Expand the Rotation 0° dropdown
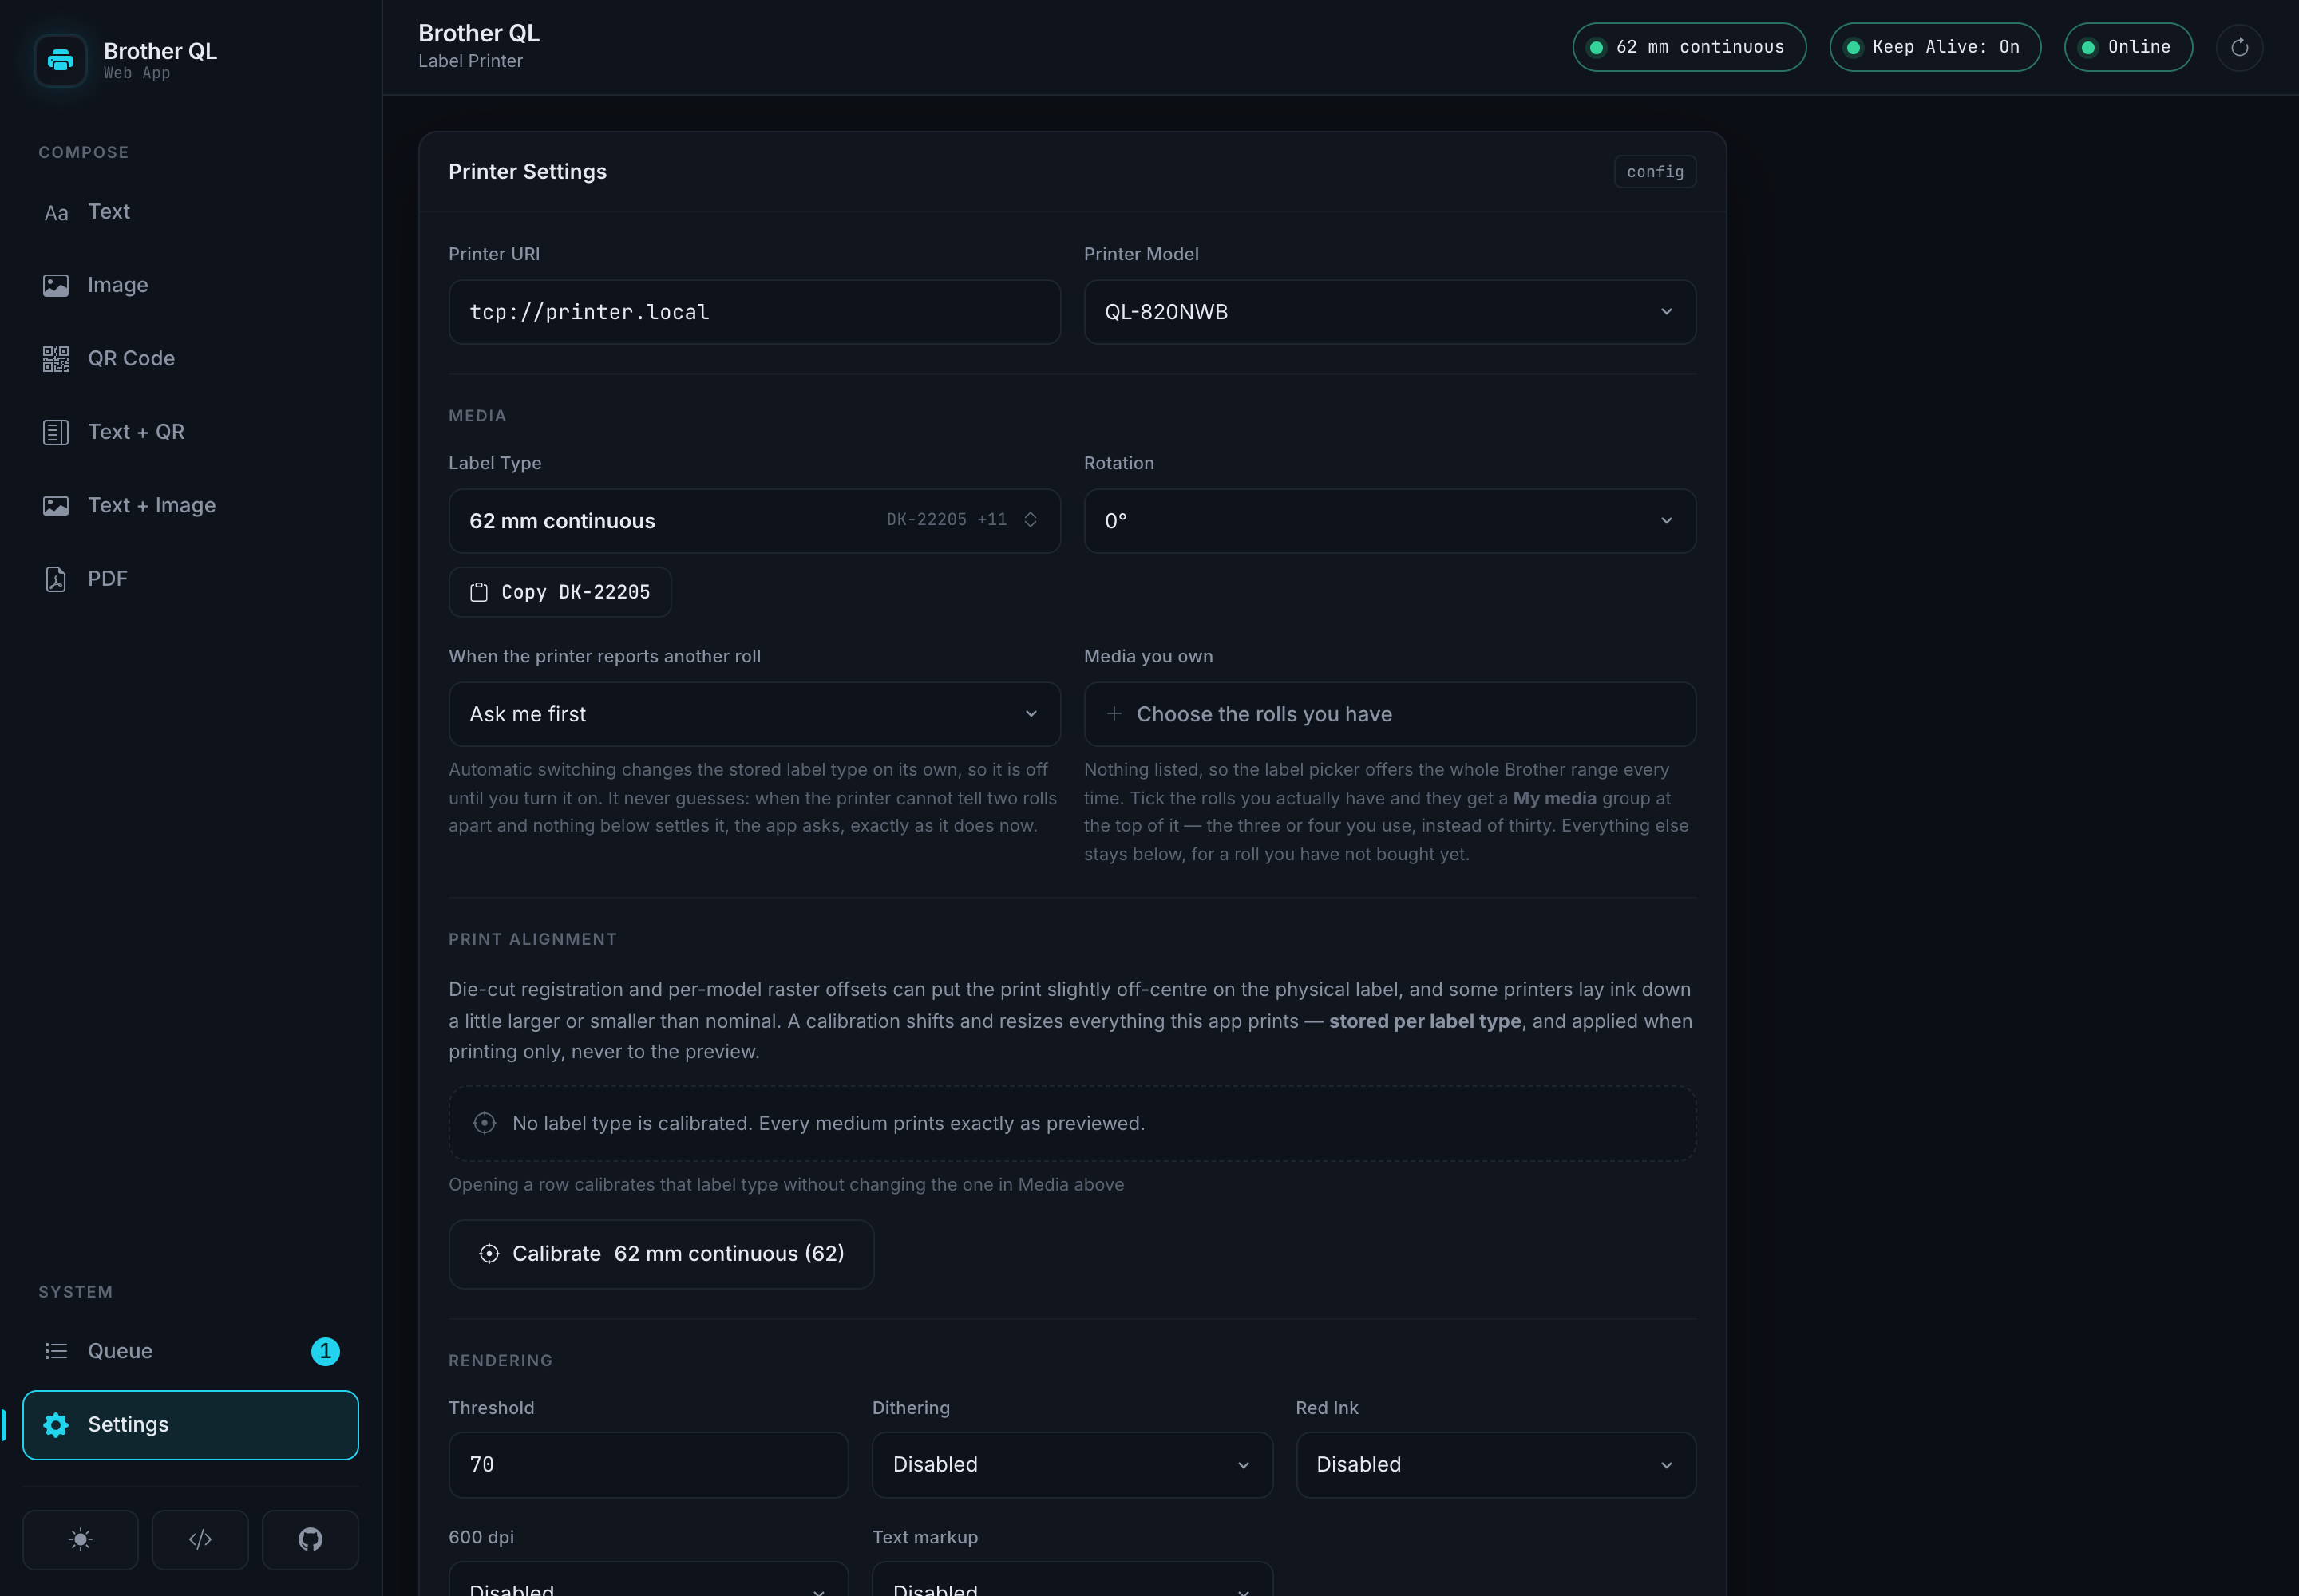2299x1596 pixels. 1390,521
